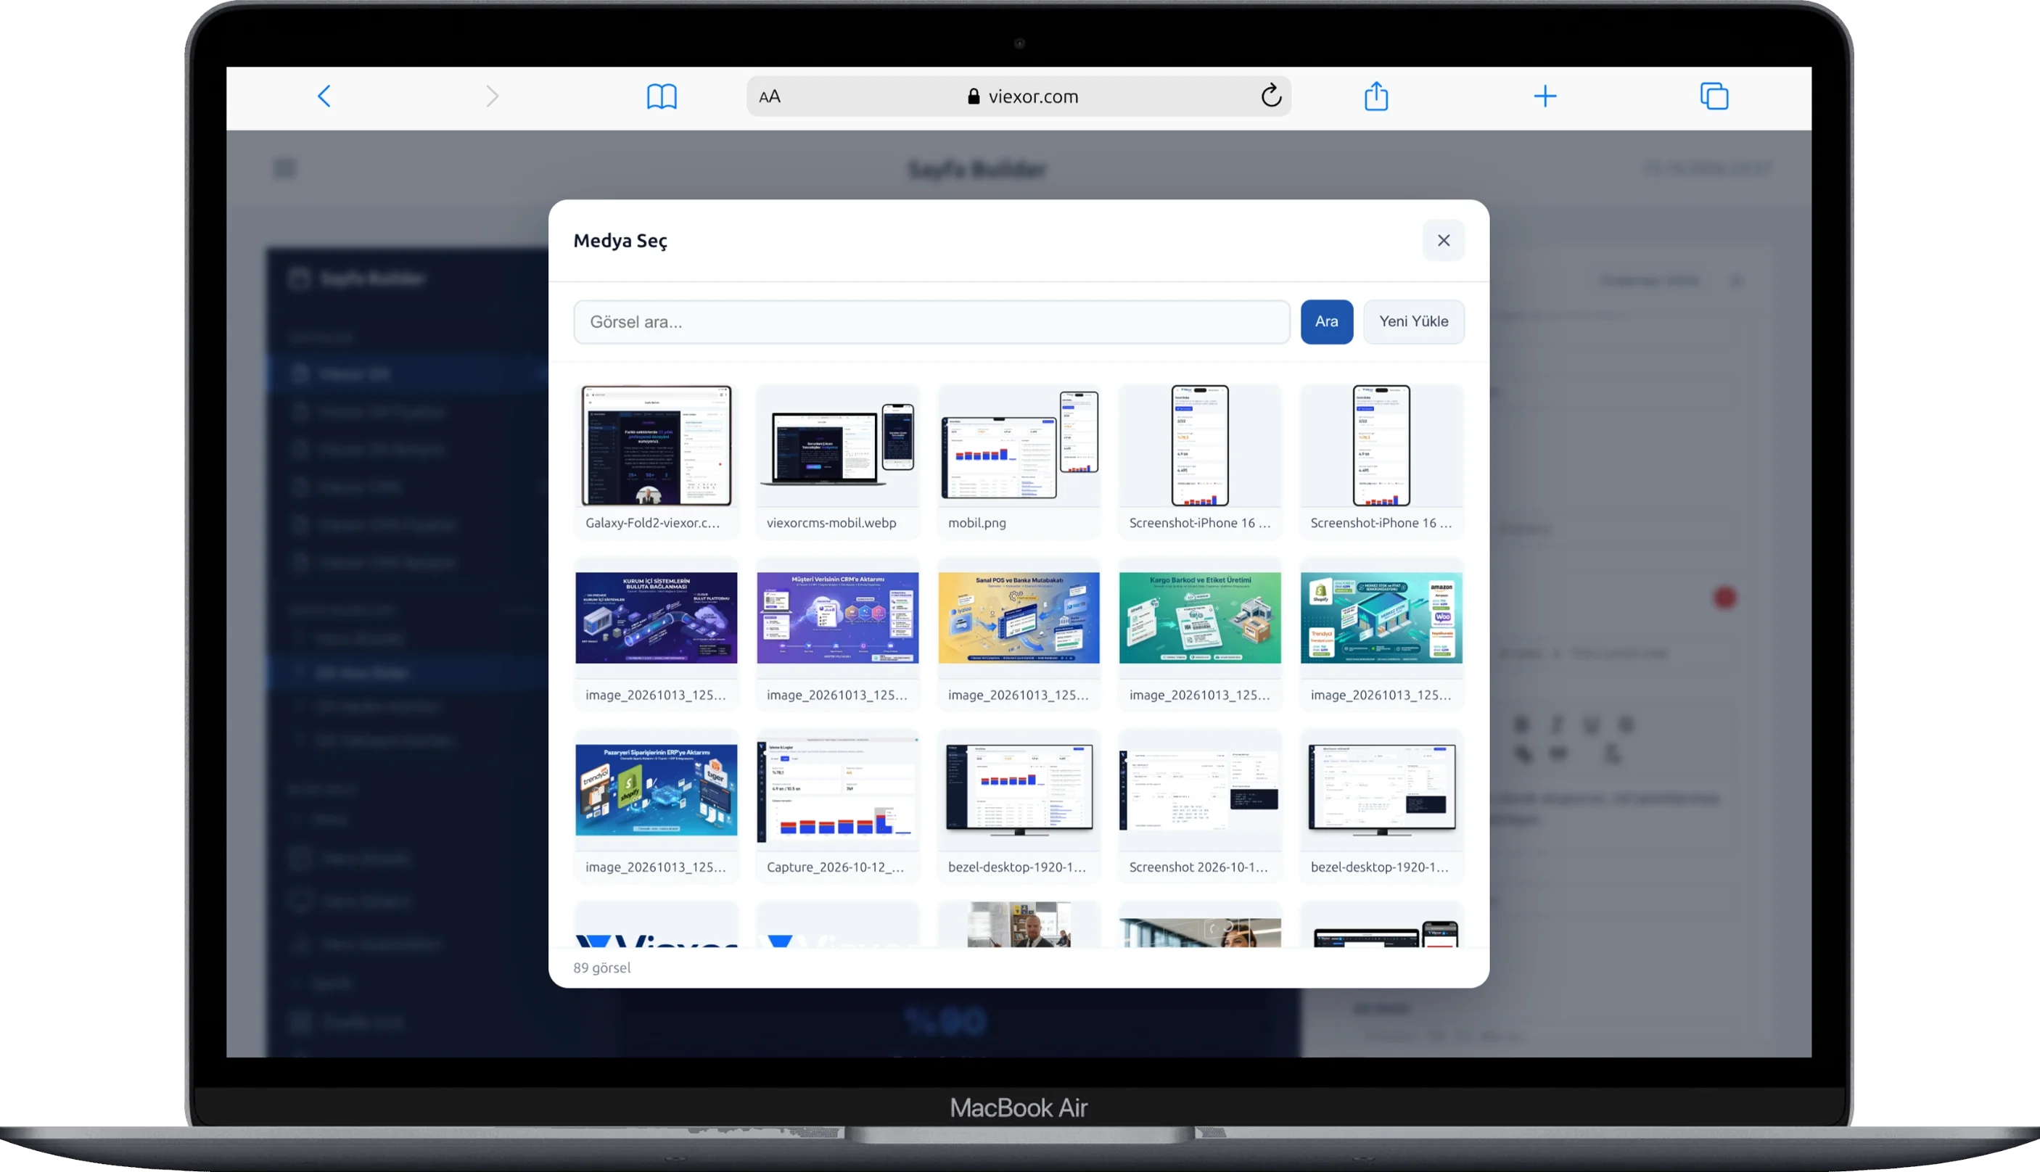Open the Safari bookmarks book icon
This screenshot has width=2040, height=1172.
(x=661, y=96)
